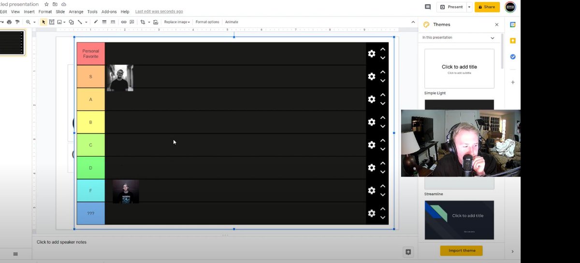Open the Present options dropdown arrow
This screenshot has height=263, width=580.
point(469,7)
